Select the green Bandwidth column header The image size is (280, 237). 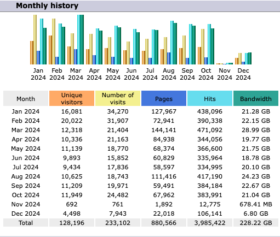(256, 98)
